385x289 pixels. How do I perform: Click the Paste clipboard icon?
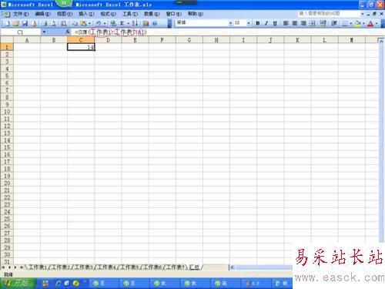(83, 23)
